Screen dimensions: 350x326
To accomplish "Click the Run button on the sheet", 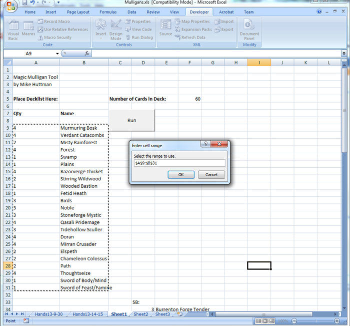I will (x=131, y=120).
